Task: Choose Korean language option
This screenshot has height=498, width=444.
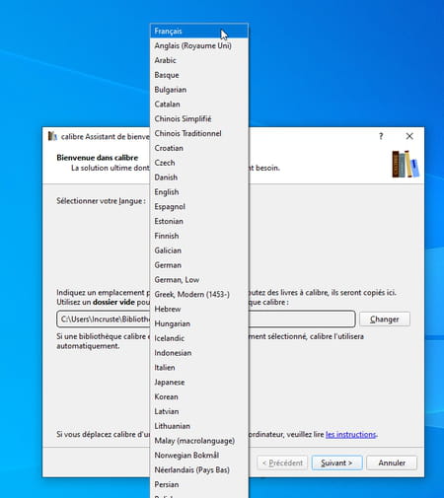Action: point(199,396)
